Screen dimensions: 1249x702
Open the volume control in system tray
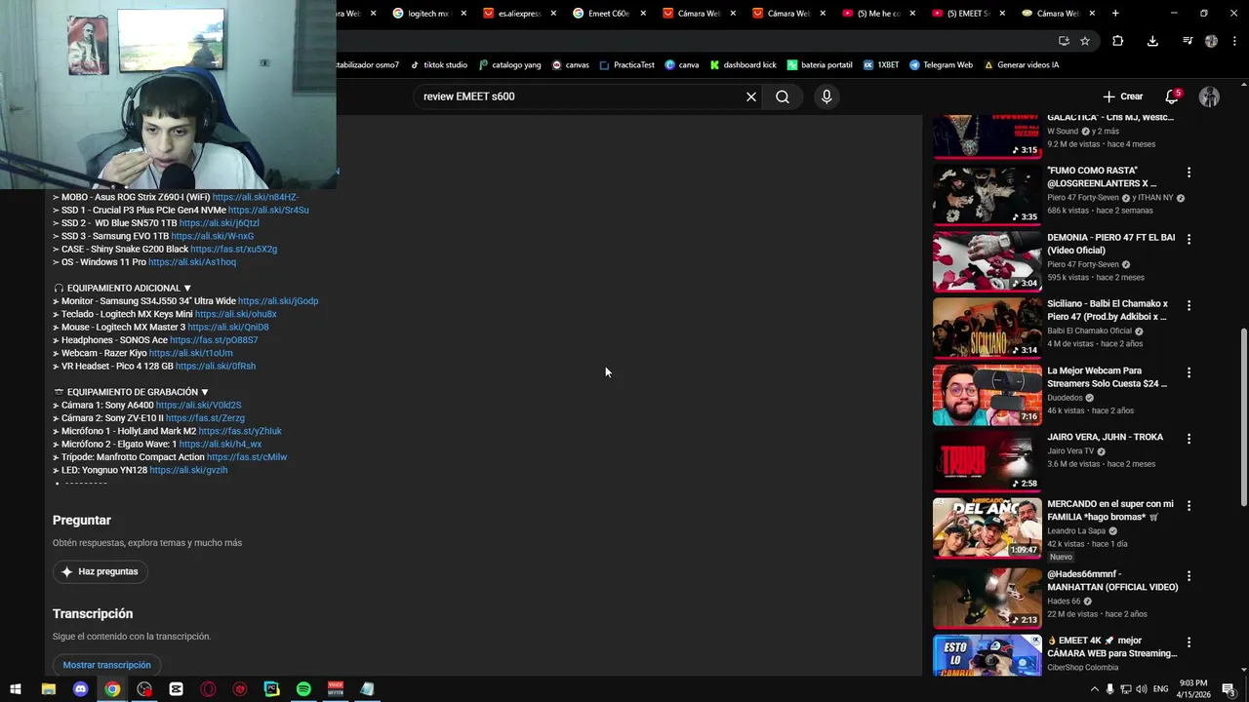(x=1142, y=689)
